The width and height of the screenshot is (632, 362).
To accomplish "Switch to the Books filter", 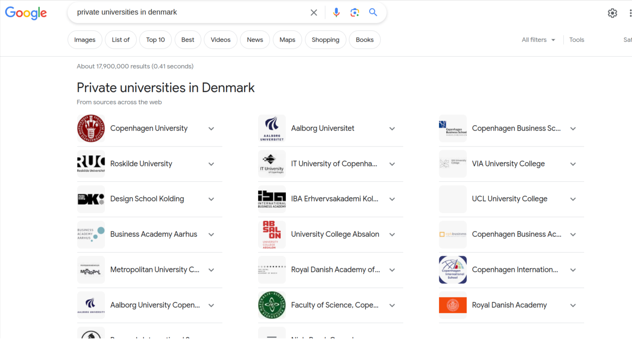I will (365, 40).
